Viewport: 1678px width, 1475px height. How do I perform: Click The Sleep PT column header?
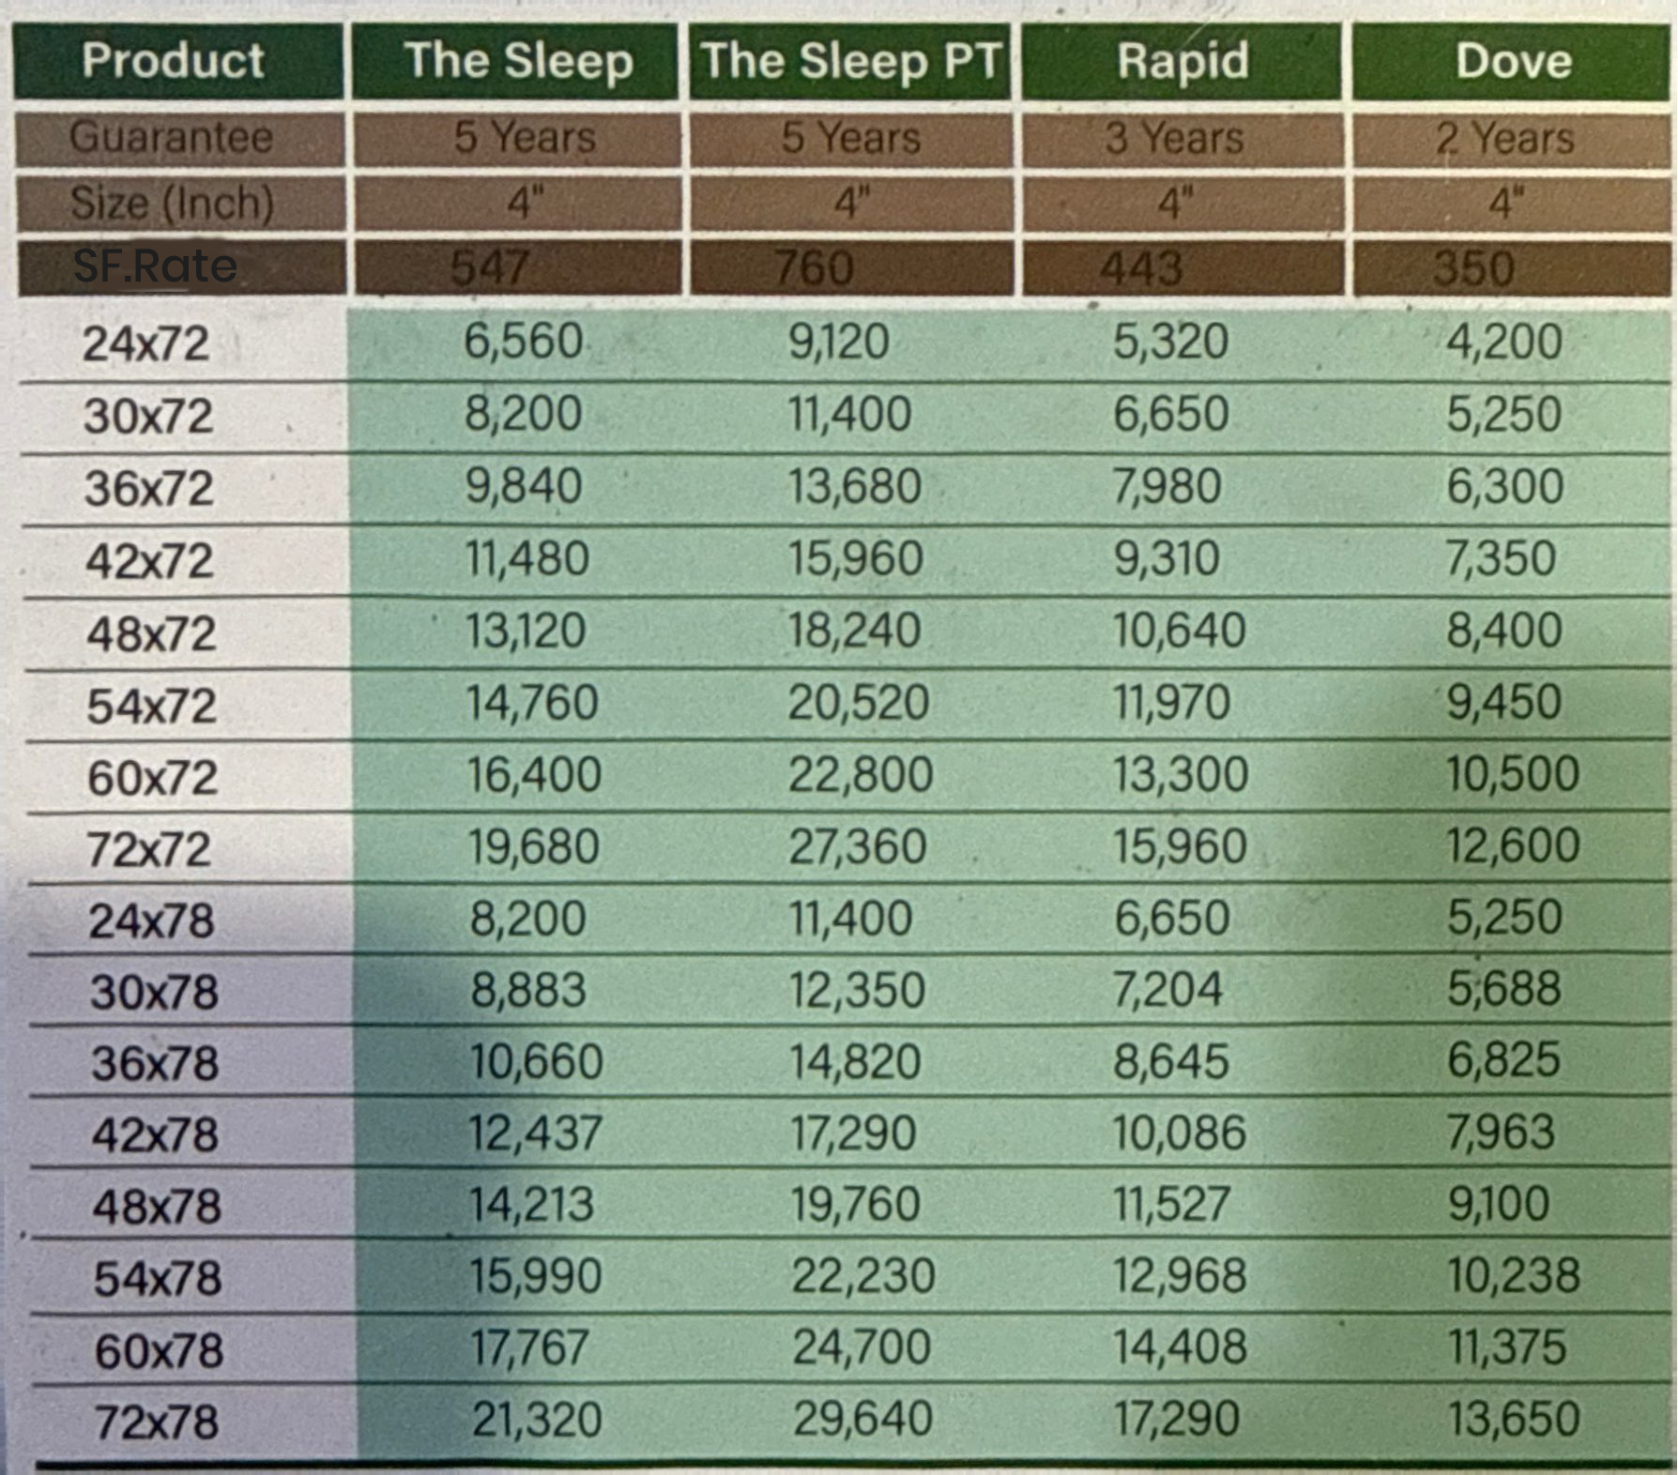point(850,61)
